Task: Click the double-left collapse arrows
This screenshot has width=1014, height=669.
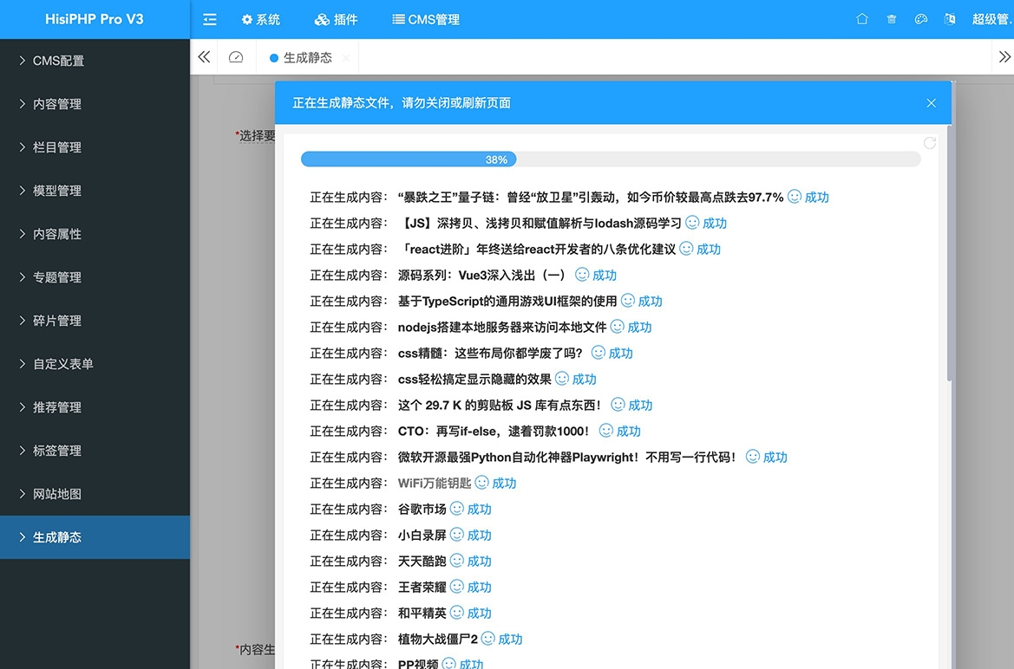Action: [x=203, y=56]
